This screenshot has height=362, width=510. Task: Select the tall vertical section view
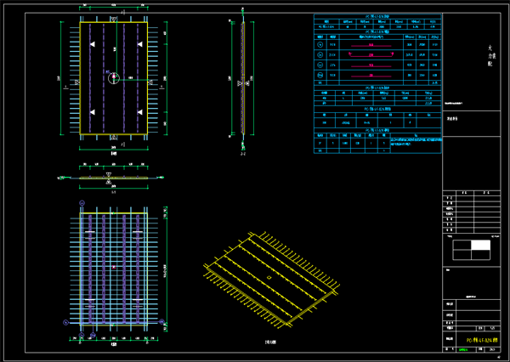point(242,78)
